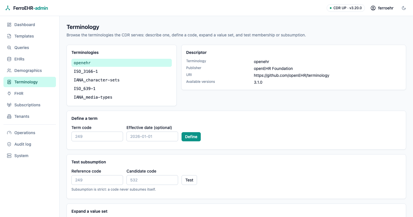Go to Templates in the sidebar
413x217 pixels.
[x=30, y=36]
